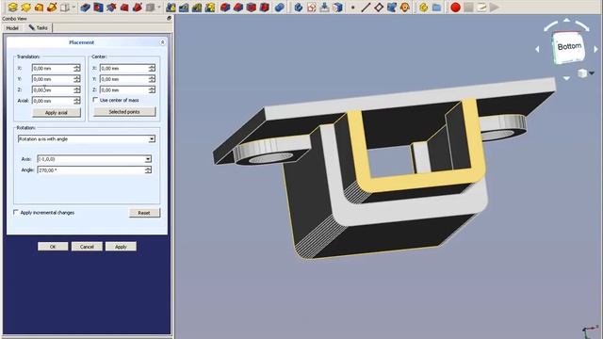The width and height of the screenshot is (603, 339).
Task: Click the red macro record button
Action: pos(455,7)
